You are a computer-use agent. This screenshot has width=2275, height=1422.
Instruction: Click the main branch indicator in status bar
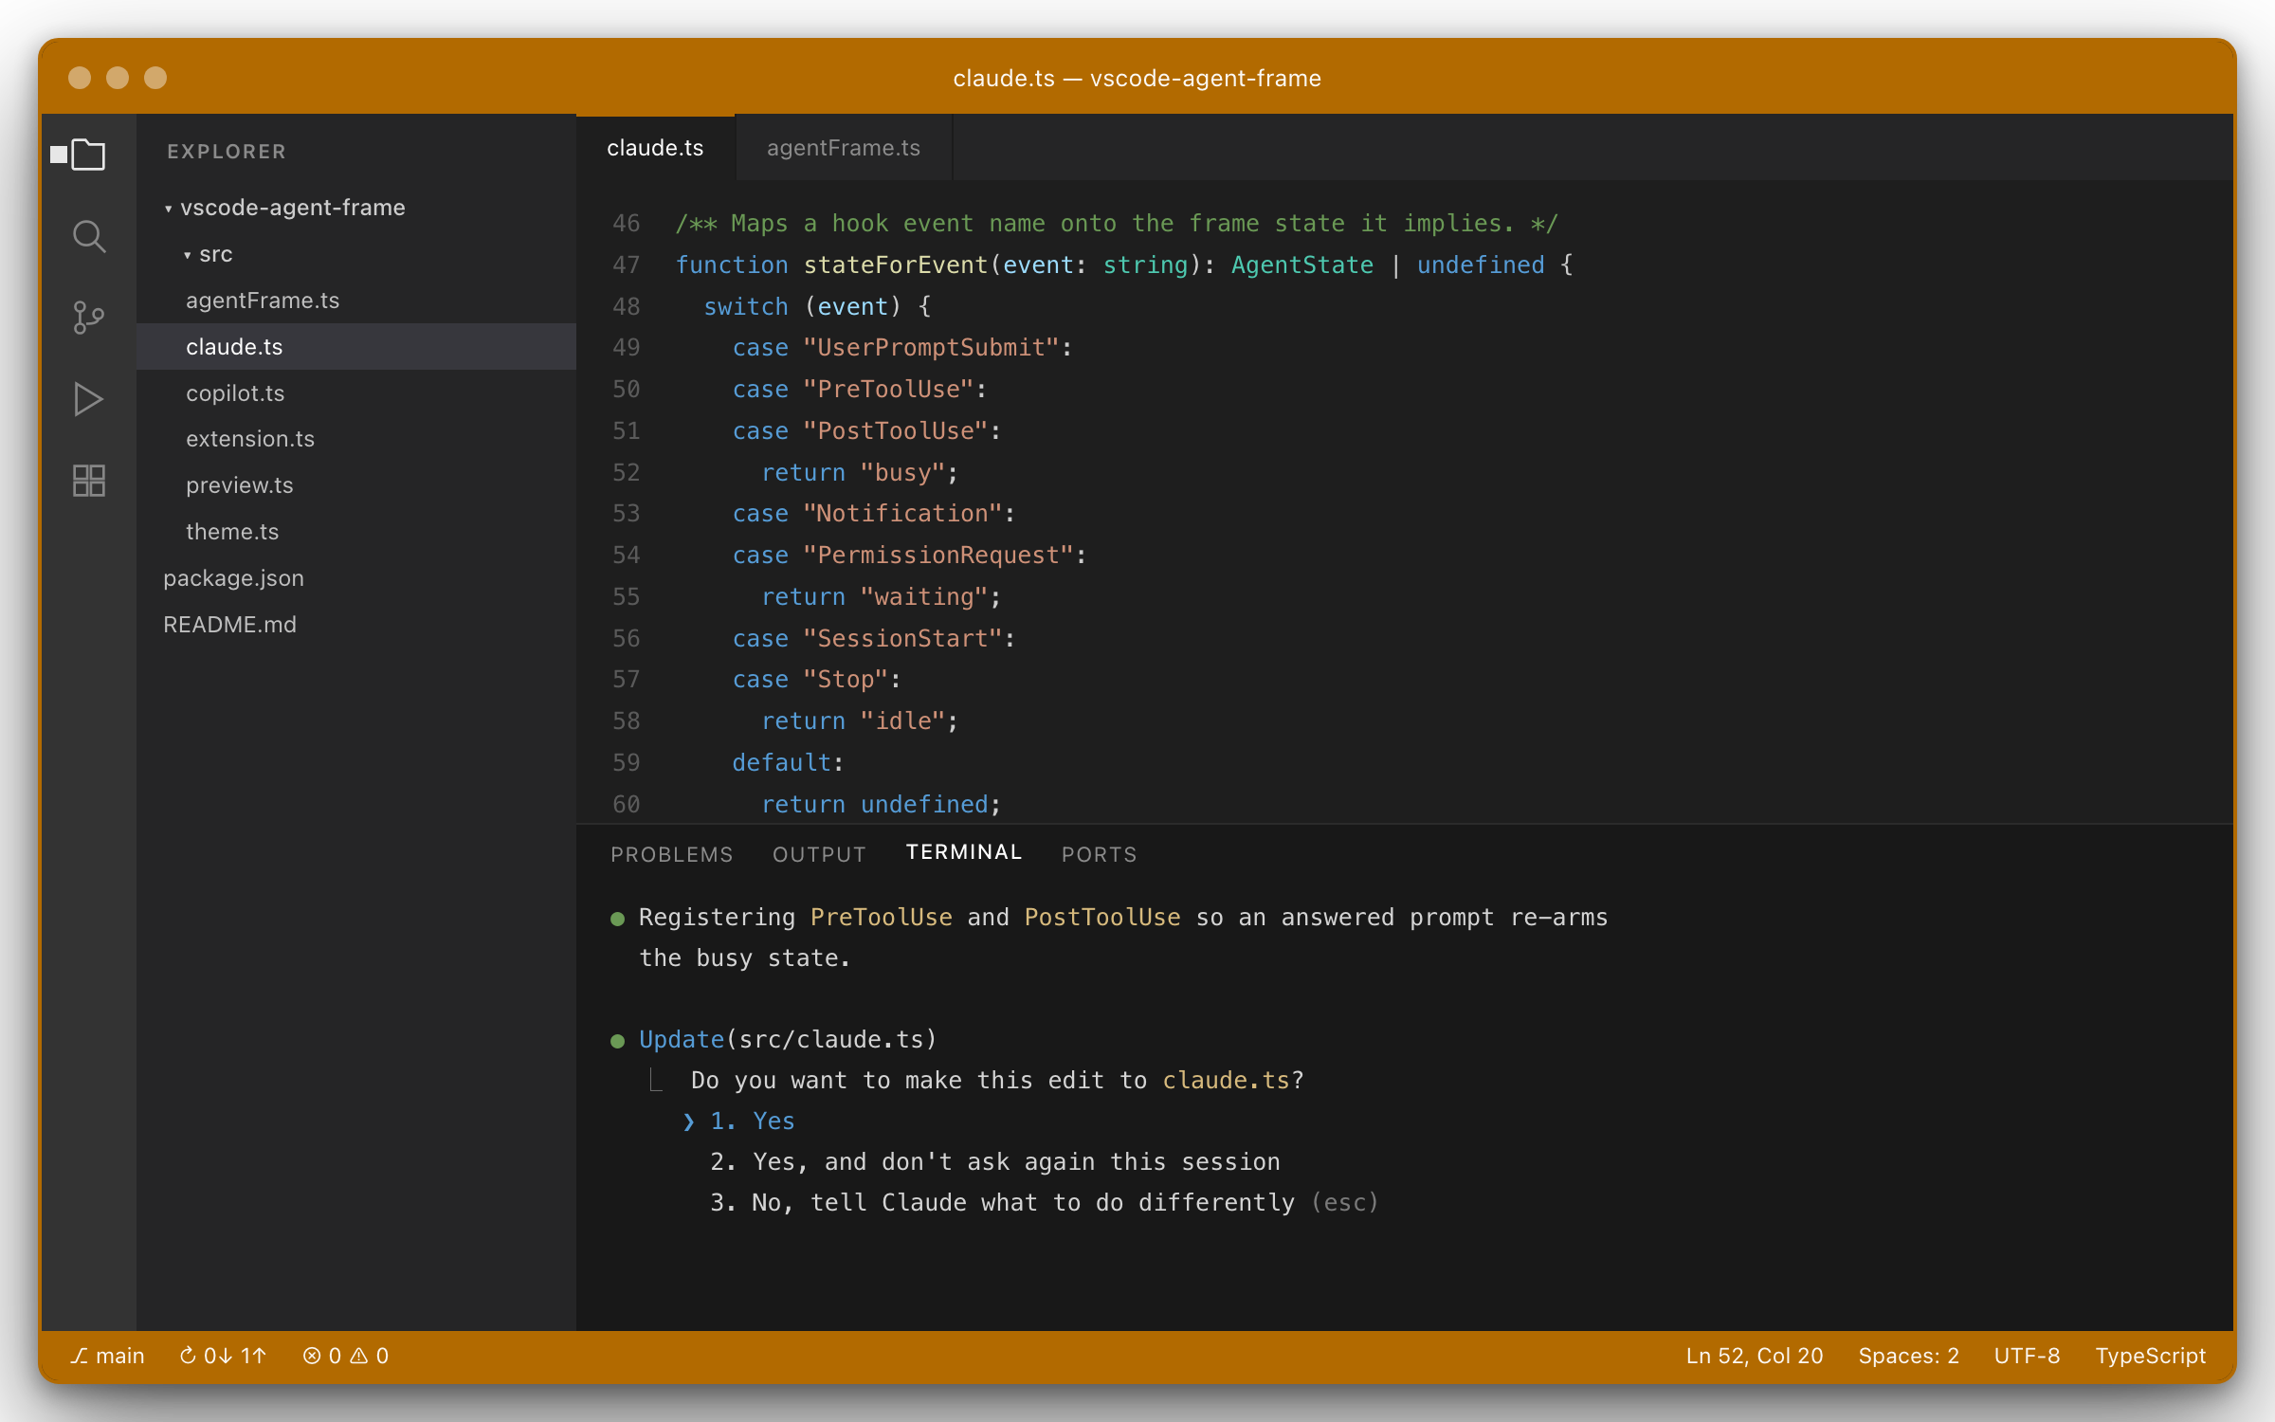tap(107, 1356)
